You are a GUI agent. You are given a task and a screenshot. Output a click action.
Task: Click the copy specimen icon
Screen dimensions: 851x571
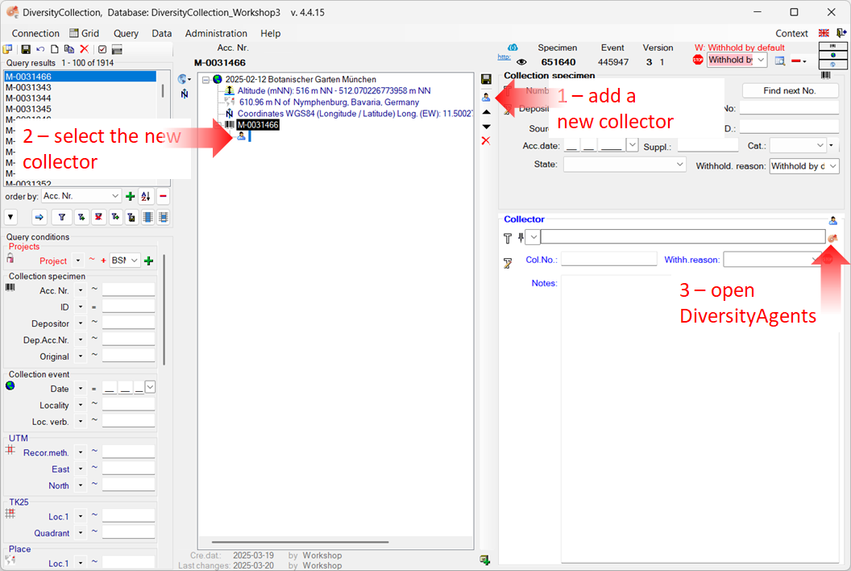pos(69,49)
